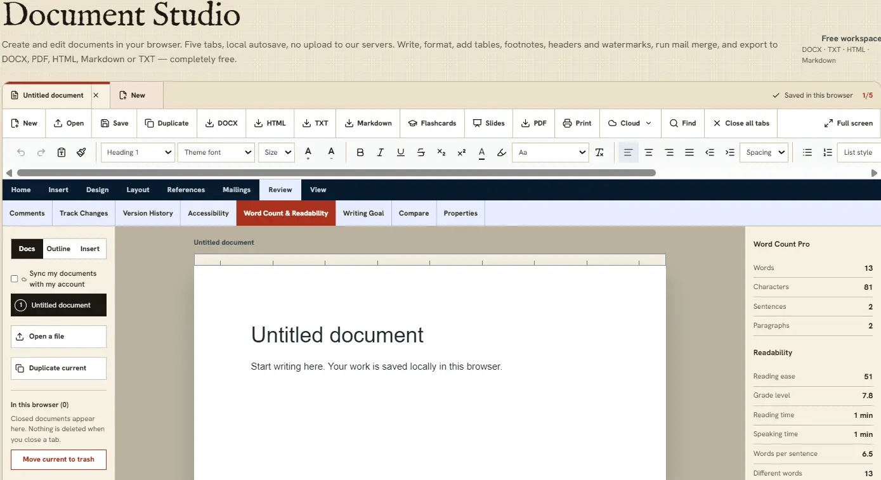Align text to the right
881x480 pixels.
click(669, 152)
